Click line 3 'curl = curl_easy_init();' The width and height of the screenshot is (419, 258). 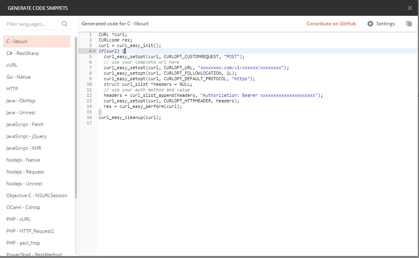130,45
